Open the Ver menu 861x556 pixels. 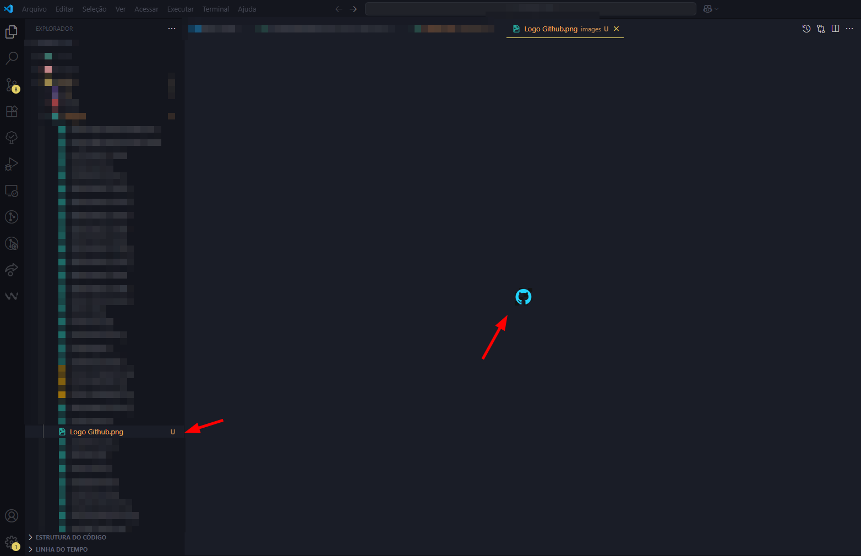[x=121, y=9]
